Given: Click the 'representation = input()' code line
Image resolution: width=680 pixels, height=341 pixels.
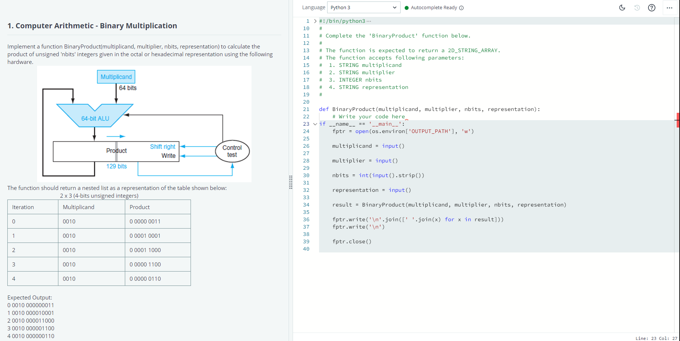Looking at the screenshot, I should click(372, 190).
